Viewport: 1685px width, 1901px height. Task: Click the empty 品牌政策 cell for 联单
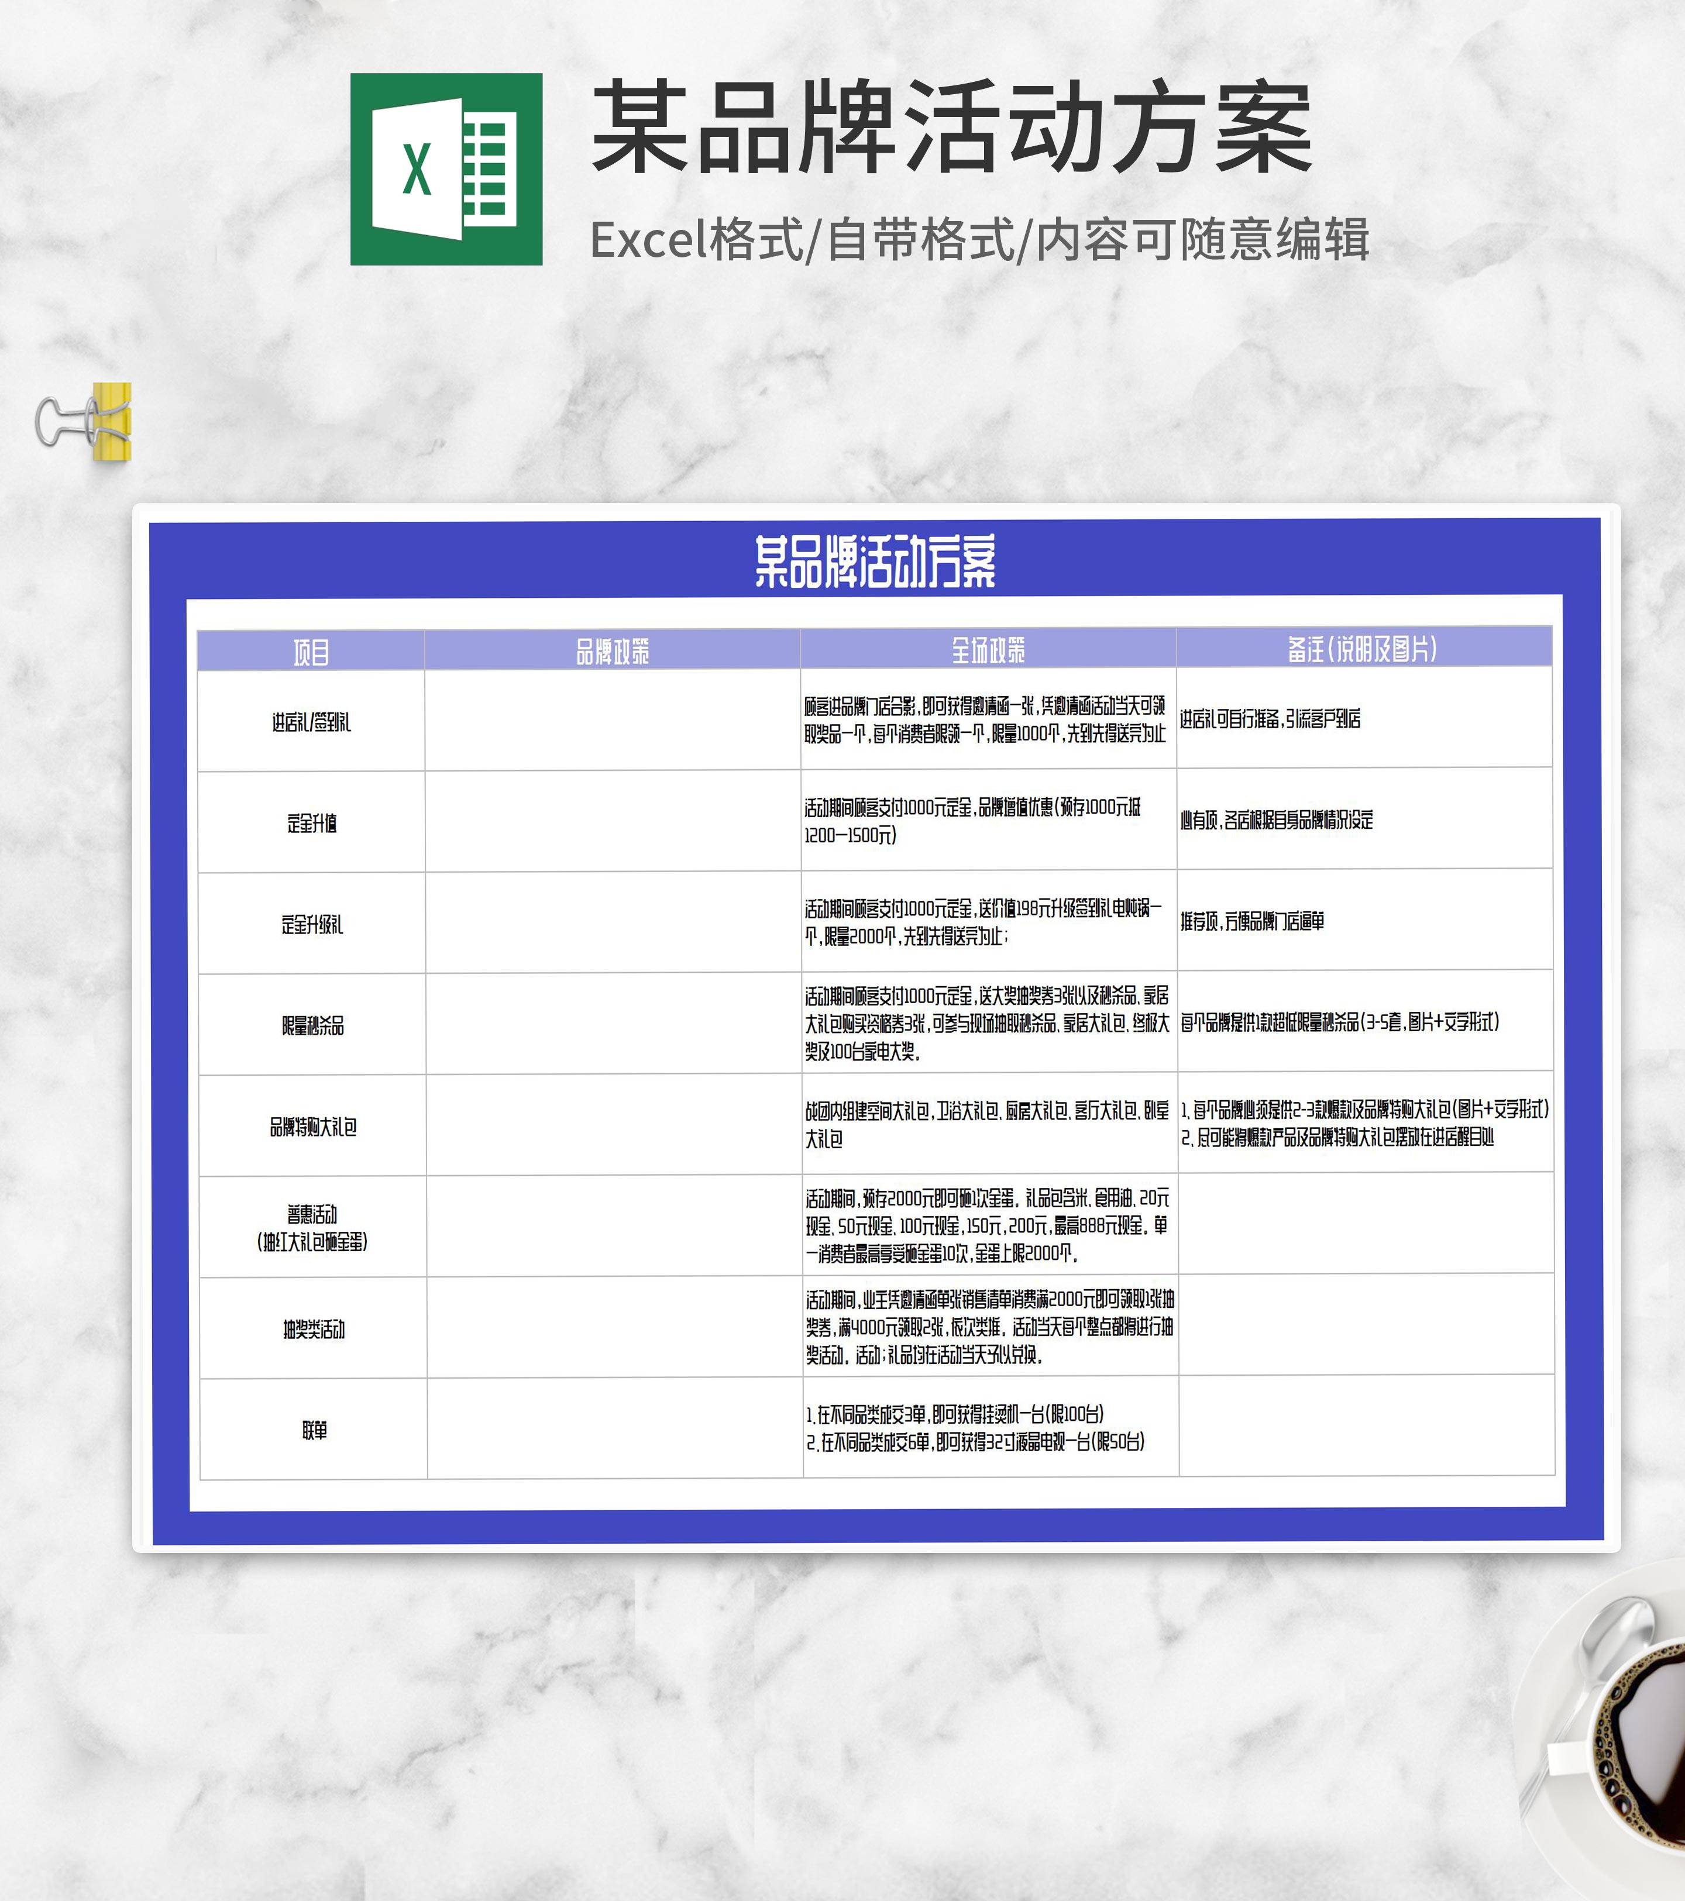coord(615,1428)
